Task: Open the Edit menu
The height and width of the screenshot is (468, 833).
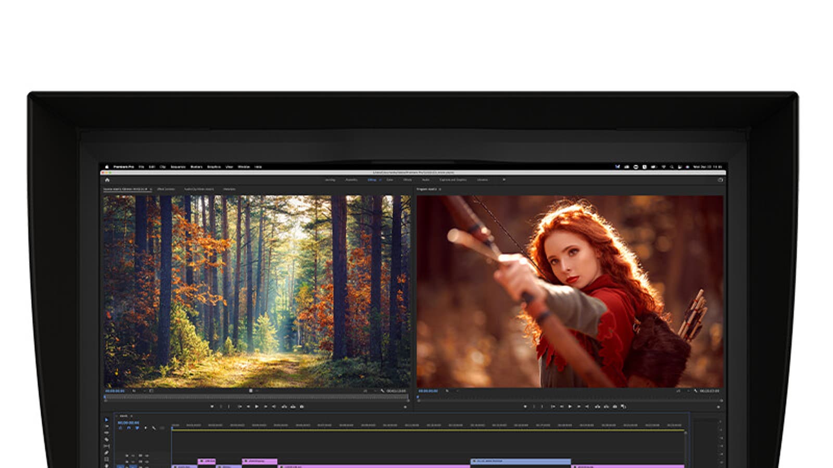Action: [x=152, y=167]
